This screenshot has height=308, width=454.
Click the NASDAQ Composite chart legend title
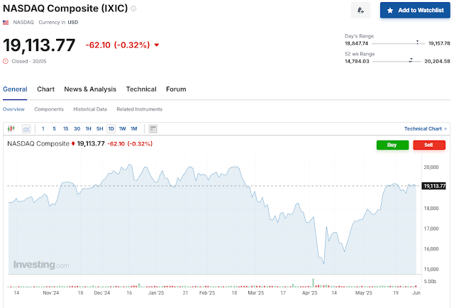tap(38, 144)
